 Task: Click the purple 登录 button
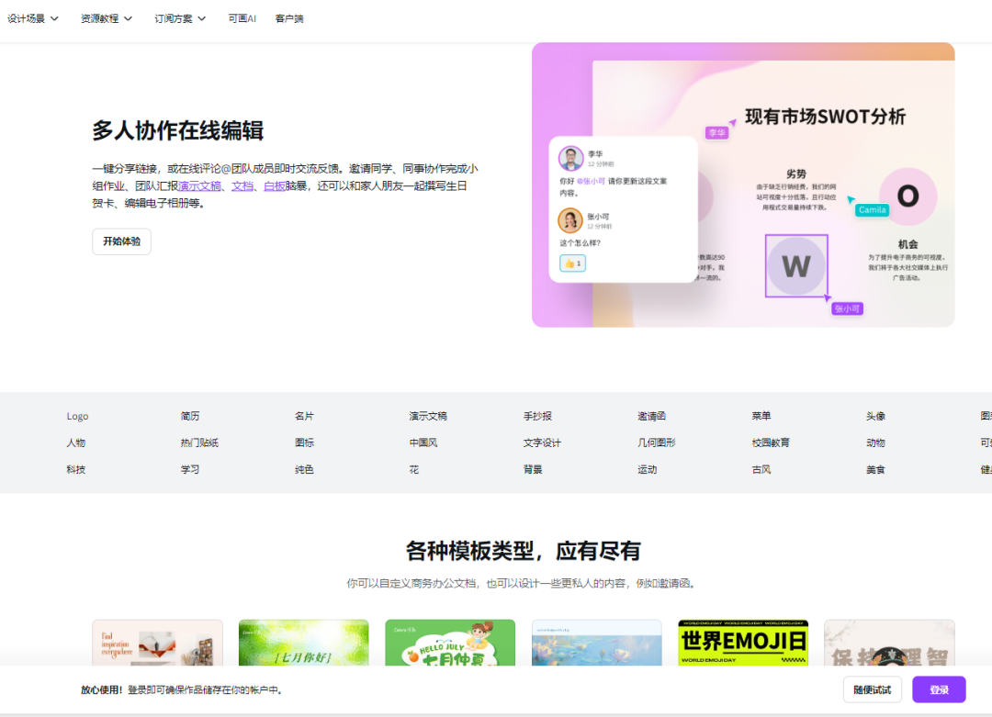pos(939,689)
